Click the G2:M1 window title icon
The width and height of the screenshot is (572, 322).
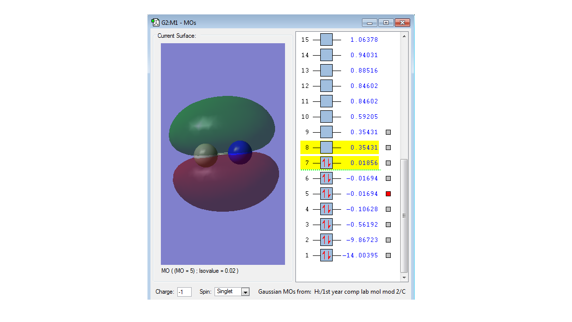tap(155, 22)
